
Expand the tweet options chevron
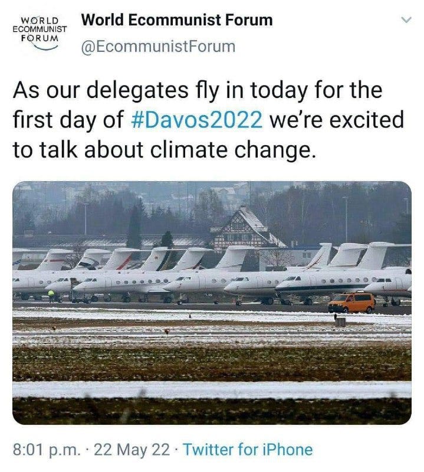[406, 20]
